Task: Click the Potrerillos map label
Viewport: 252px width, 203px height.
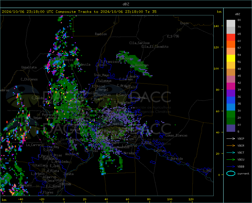Action: (x=51, y=115)
